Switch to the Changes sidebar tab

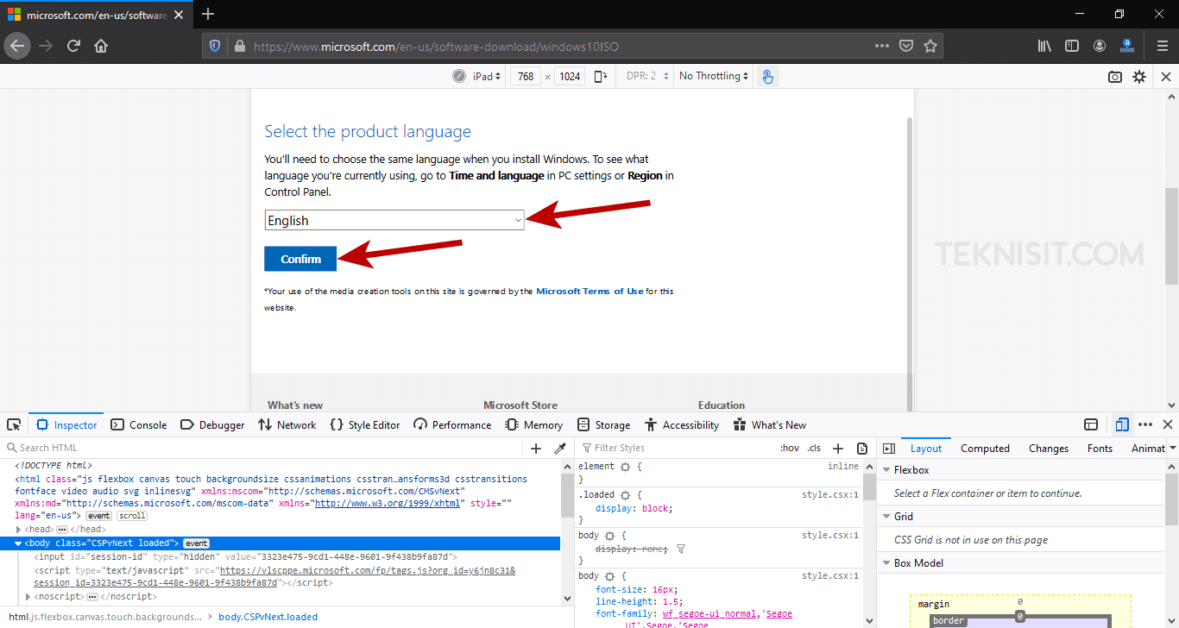click(x=1049, y=449)
